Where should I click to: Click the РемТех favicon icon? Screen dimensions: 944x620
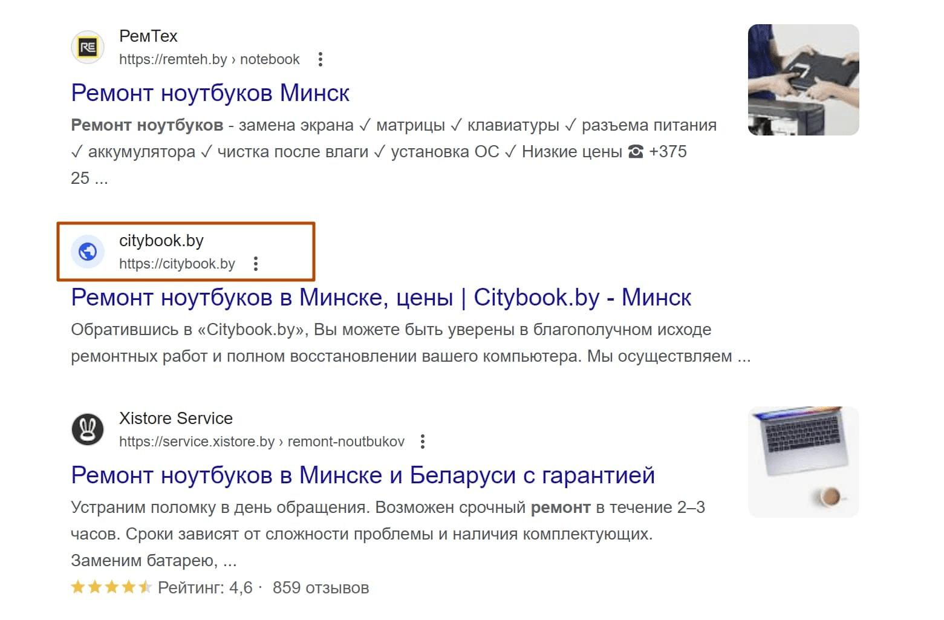[88, 47]
